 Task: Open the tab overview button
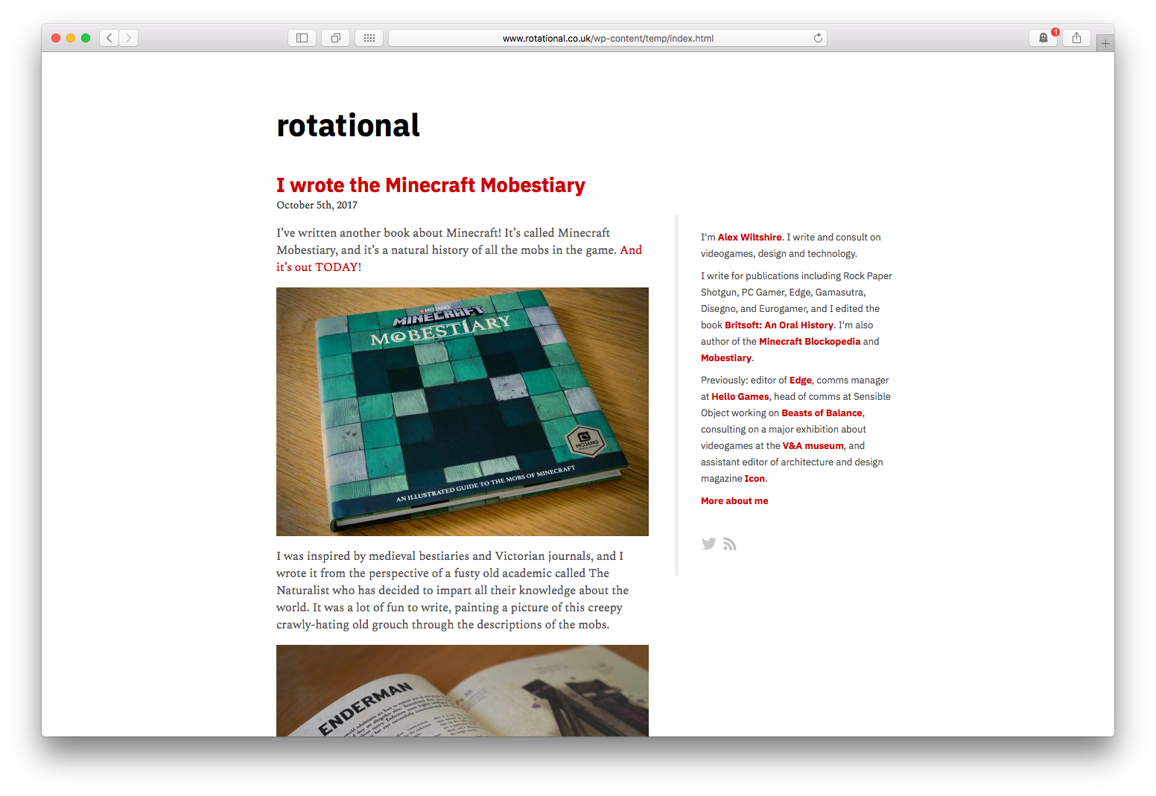[x=335, y=38]
